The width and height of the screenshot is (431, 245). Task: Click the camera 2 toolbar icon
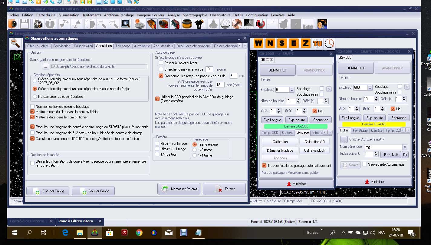163,24
